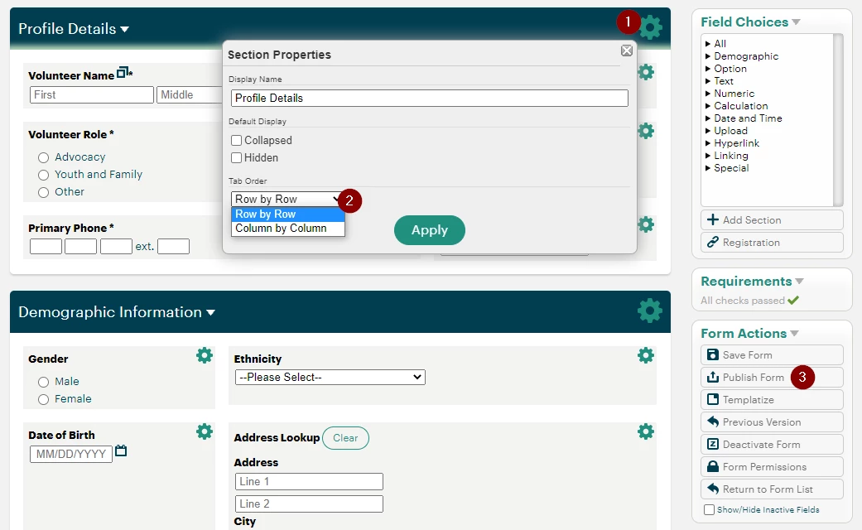The width and height of the screenshot is (862, 530).
Task: Click the Middle name input field
Action: 190,94
